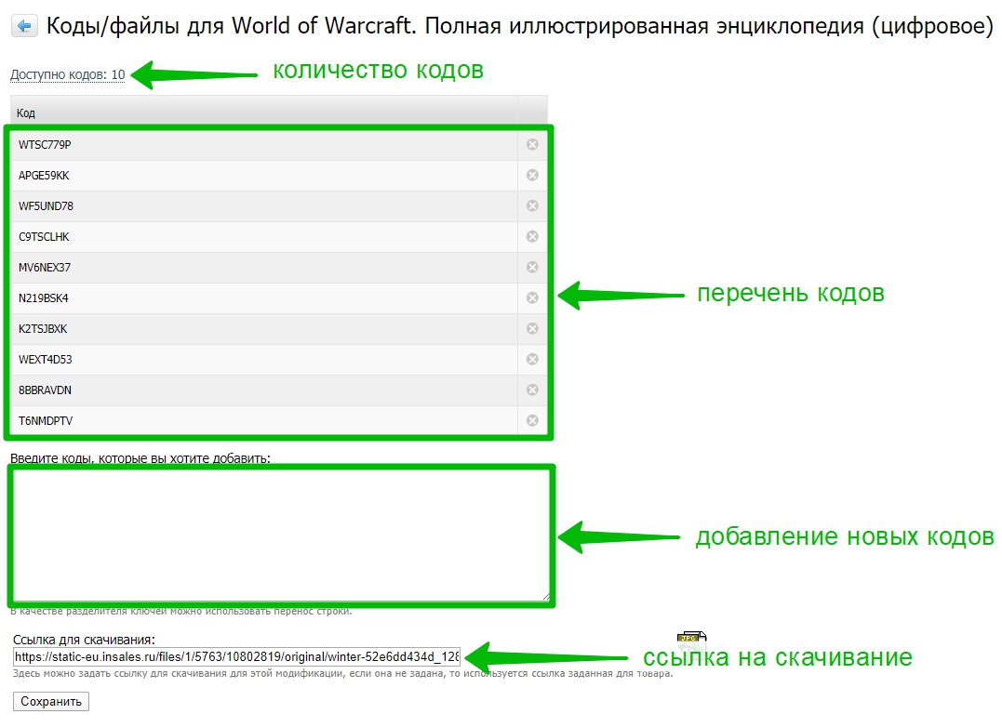The width and height of the screenshot is (1002, 727).
Task: Remove code C9TSCLHK using its X icon
Action: [532, 237]
